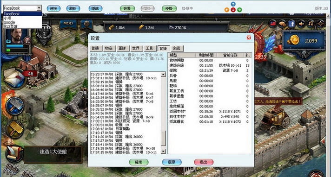Click the blue up arrow icon
Screen dimensions: 331x177
(x=233, y=4)
